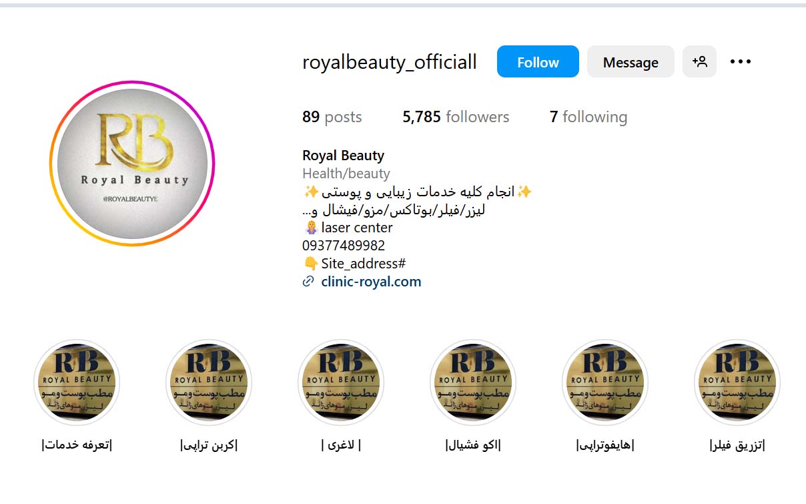Viewport: 806px width, 504px height.
Task: Click the suggested accounts add-person icon
Action: click(699, 62)
